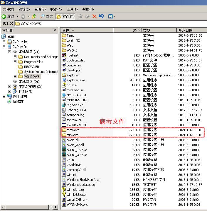Select the explorer.exe file icon
The width and height of the screenshot is (207, 211).
64,80
